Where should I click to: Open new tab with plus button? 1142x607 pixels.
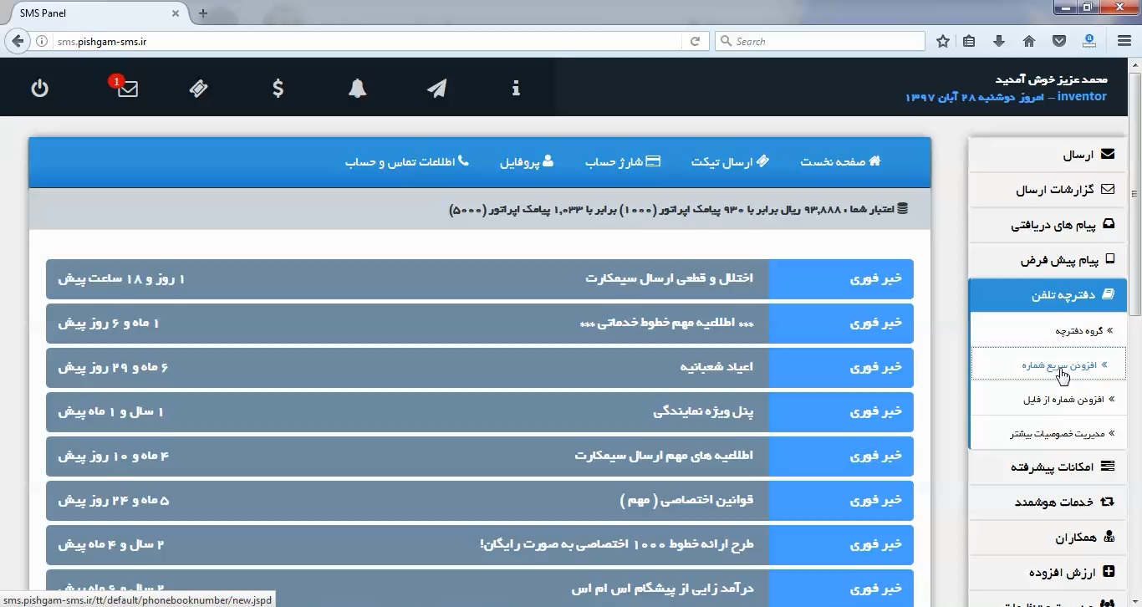click(x=203, y=13)
